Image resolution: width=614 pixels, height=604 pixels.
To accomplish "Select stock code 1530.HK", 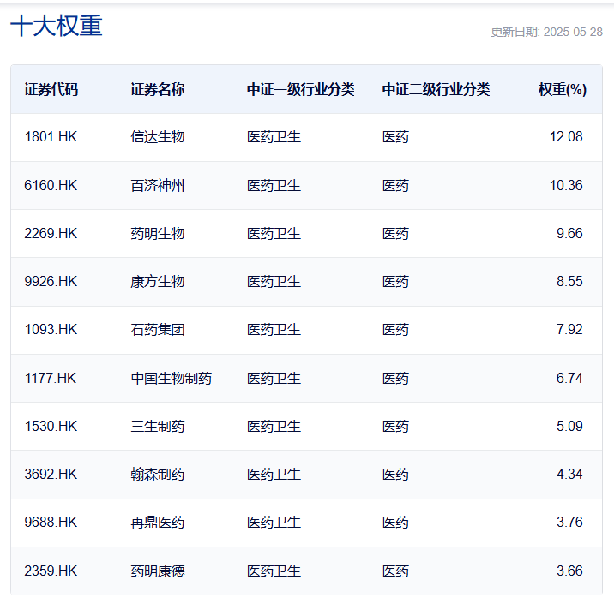I will [51, 427].
